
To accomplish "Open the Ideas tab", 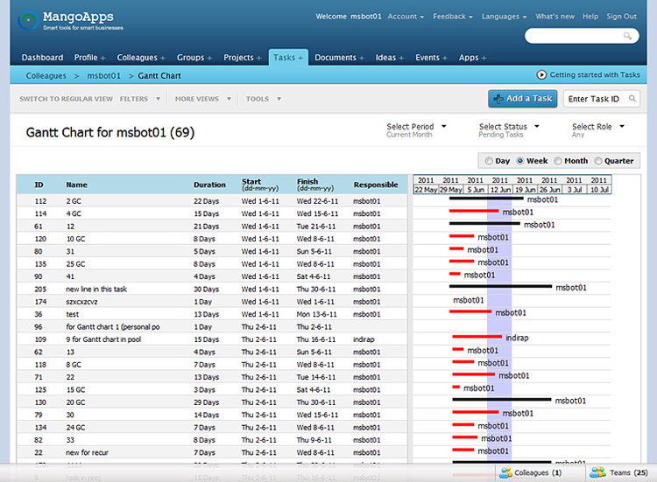I will pyautogui.click(x=385, y=58).
